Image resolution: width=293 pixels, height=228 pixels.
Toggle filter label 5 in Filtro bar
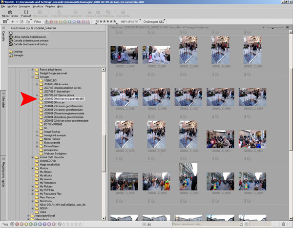click(69, 21)
